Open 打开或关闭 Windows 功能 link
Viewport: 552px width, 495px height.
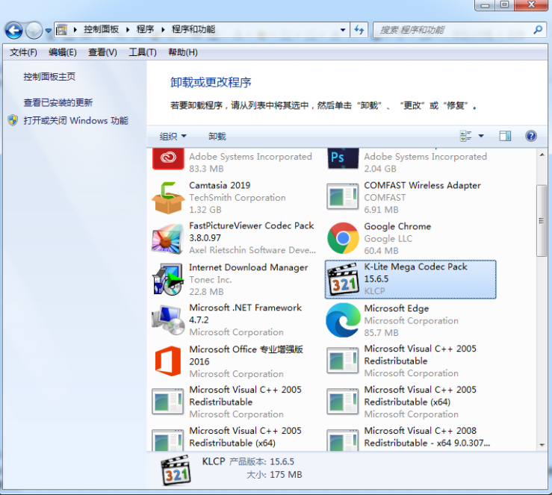click(x=75, y=121)
